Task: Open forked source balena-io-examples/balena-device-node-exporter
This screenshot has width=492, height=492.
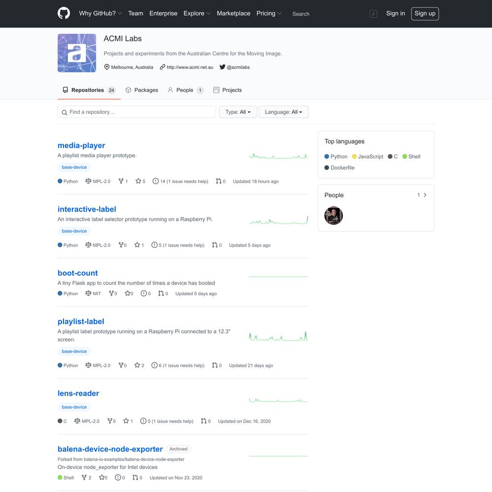Action: pos(134,459)
